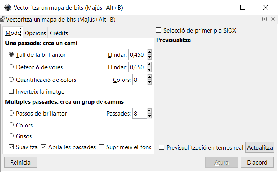Uncheck the Suavitza checkbox
This screenshot has height=172, width=278.
pos(11,147)
